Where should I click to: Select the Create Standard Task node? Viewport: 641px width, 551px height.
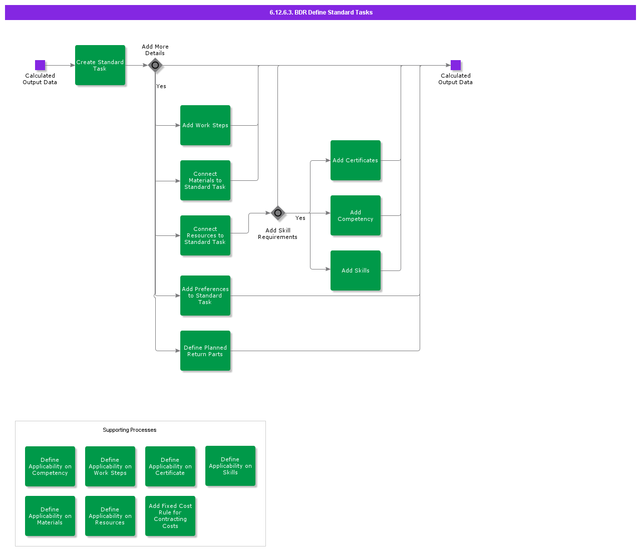pos(100,65)
